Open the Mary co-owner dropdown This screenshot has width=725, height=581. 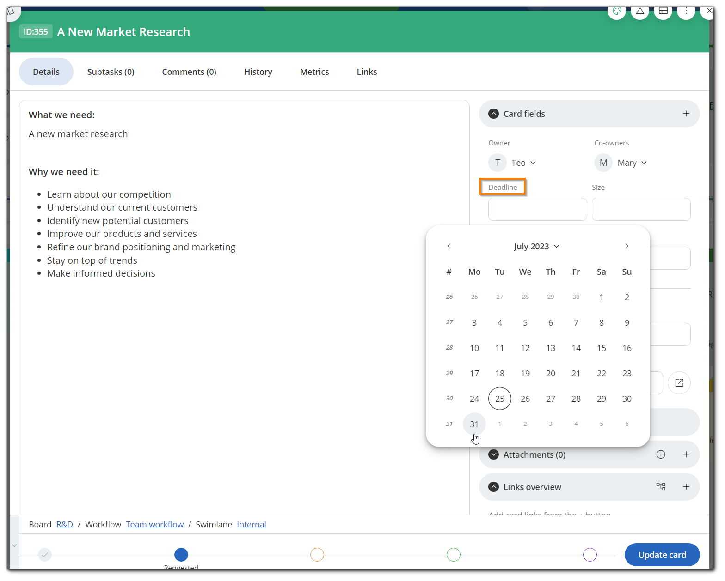tap(632, 163)
